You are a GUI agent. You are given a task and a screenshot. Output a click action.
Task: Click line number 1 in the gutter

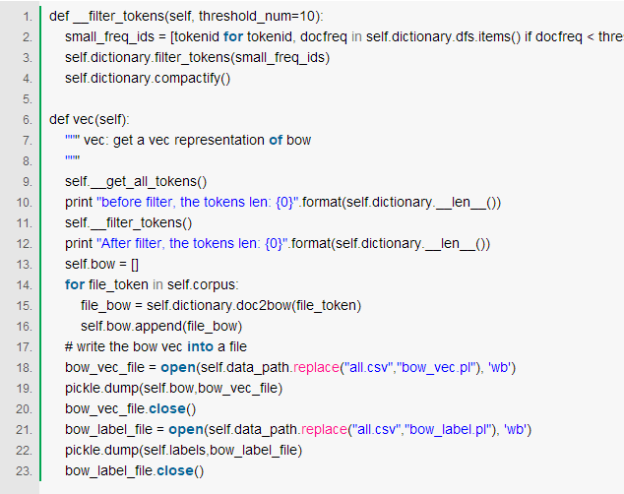[27, 16]
